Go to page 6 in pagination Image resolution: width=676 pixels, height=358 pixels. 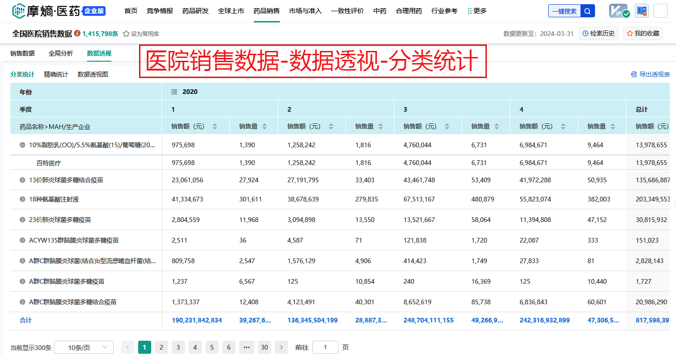click(x=229, y=347)
